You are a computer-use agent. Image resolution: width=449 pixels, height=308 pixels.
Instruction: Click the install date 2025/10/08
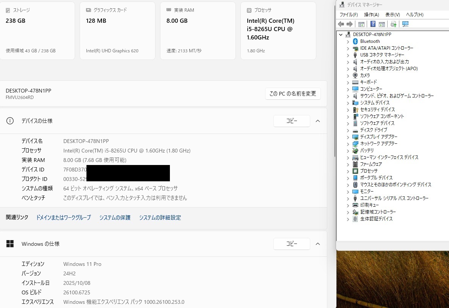(x=77, y=283)
